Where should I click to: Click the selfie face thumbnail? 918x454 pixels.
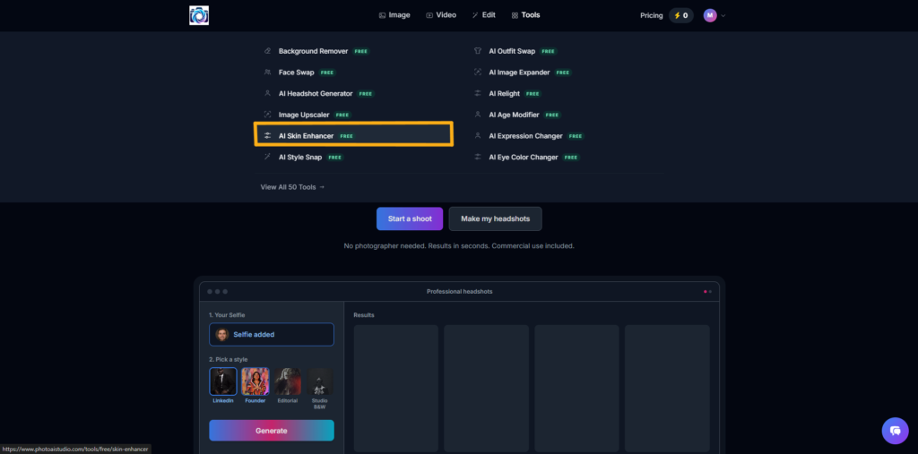(x=222, y=335)
